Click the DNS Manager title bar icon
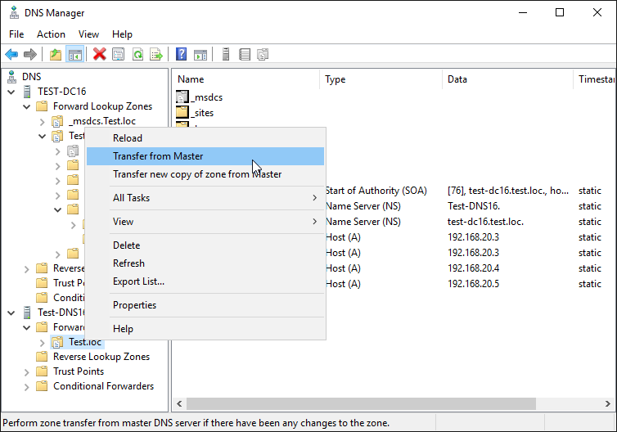Viewport: 617px width, 432px height. click(14, 12)
